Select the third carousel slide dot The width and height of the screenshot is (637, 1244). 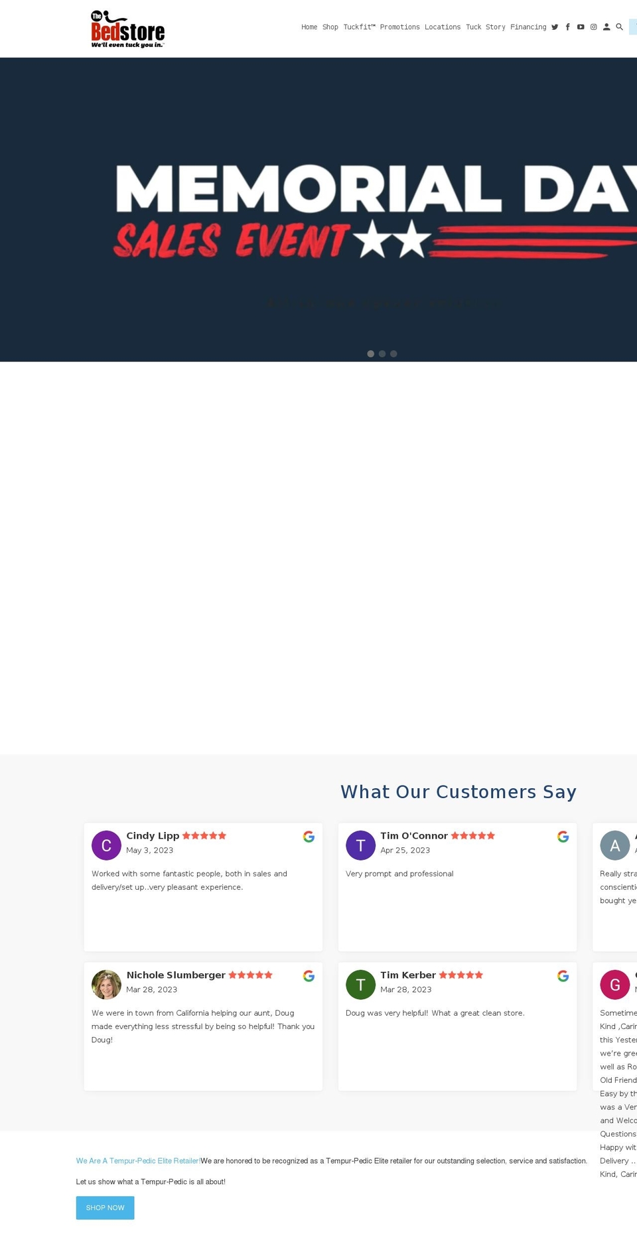click(393, 354)
